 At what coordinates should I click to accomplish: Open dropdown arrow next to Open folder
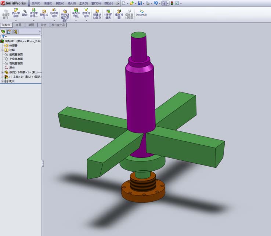pyautogui.click(x=135, y=3)
